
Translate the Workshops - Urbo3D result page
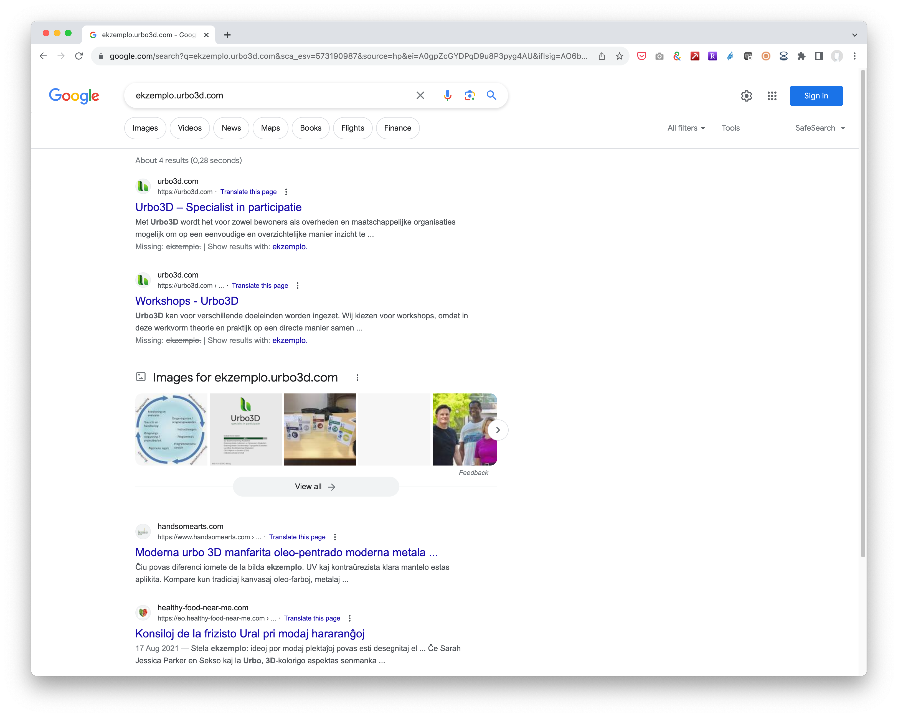260,285
